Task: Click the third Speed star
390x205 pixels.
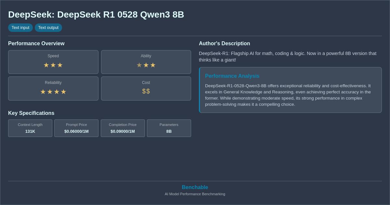Action: [x=60, y=65]
